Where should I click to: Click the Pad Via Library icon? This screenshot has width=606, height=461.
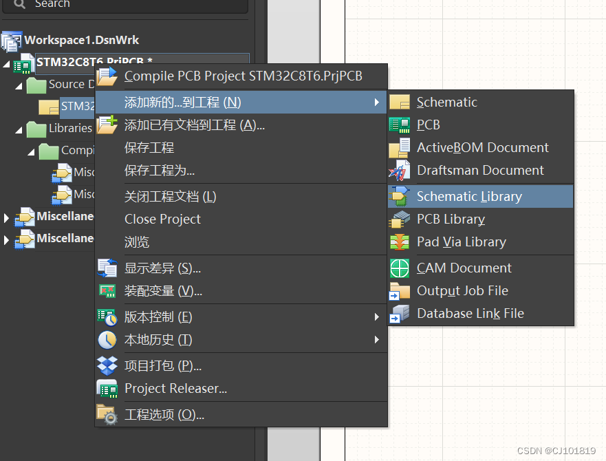(x=400, y=242)
